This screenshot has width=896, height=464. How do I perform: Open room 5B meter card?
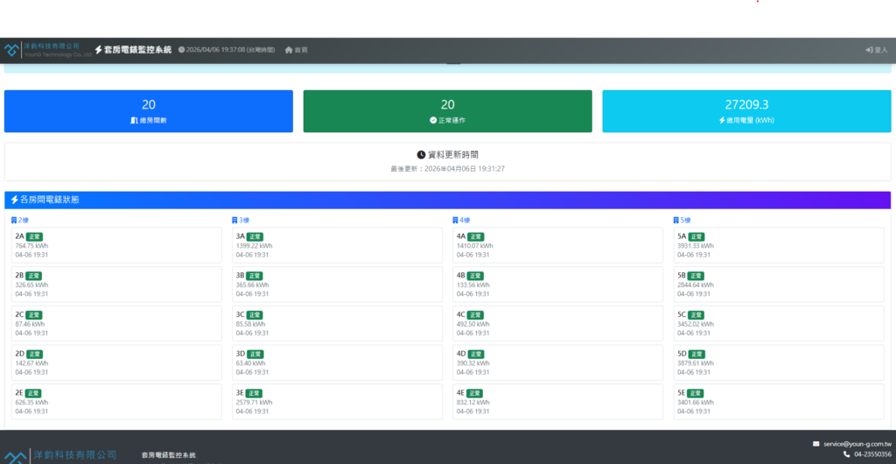coord(779,285)
